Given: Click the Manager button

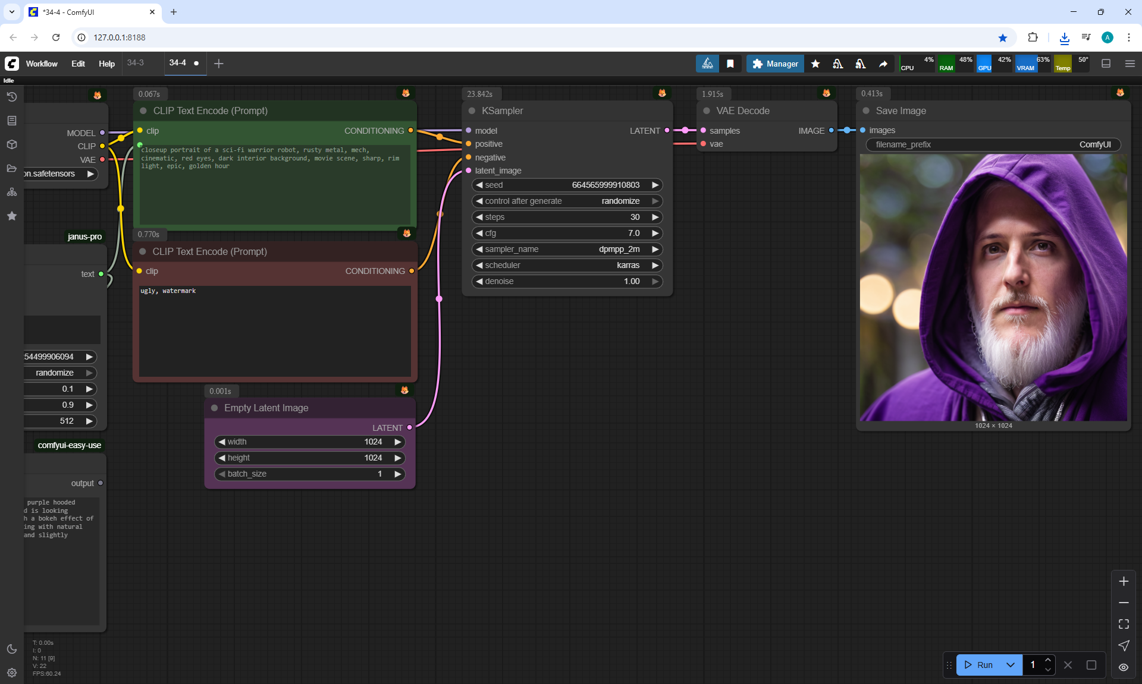Looking at the screenshot, I should click(775, 64).
